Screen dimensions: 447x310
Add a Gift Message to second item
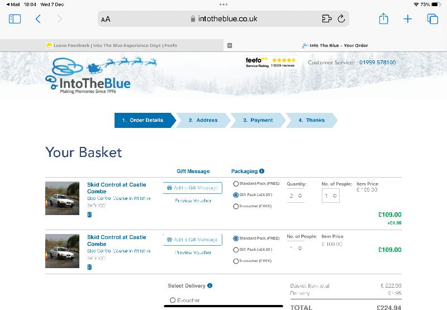point(193,240)
